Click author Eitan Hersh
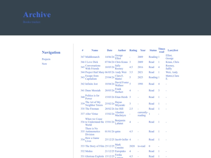 [121, 97]
